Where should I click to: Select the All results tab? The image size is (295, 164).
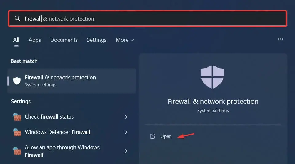click(16, 40)
